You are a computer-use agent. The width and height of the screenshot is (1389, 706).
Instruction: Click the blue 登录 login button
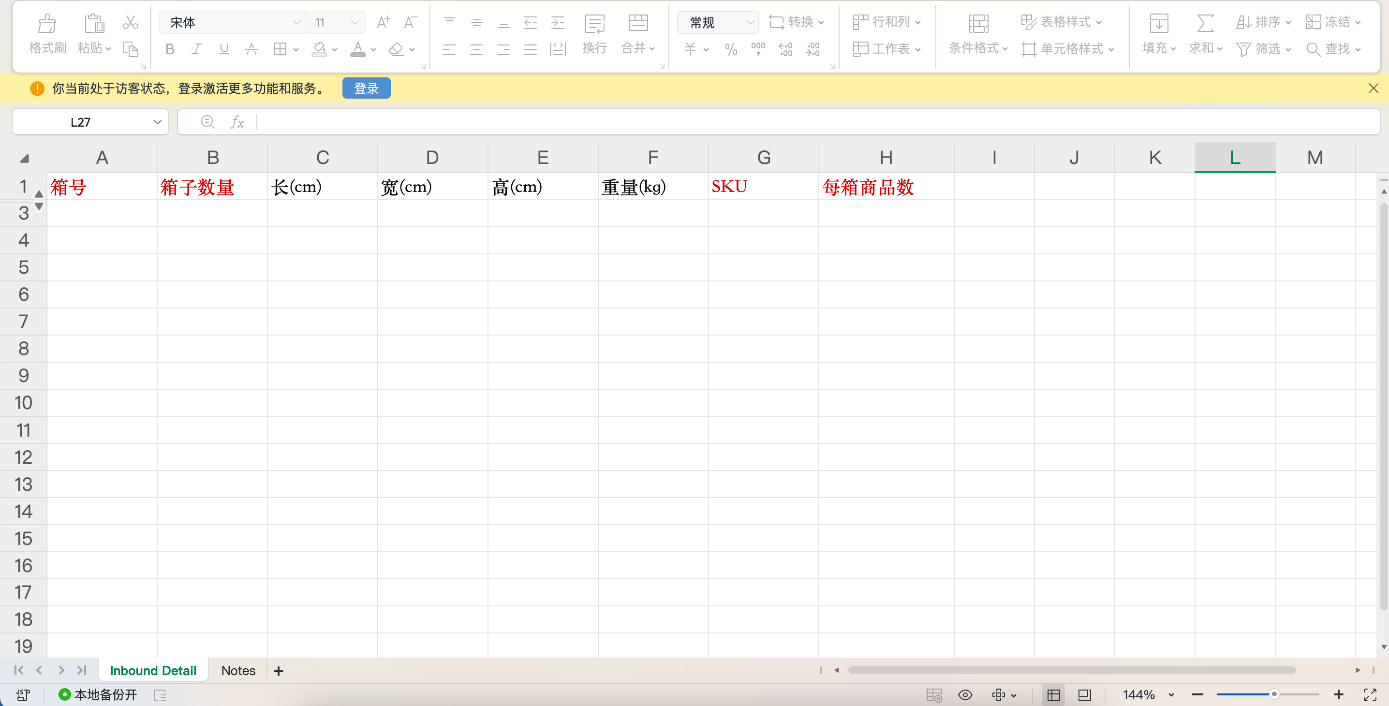coord(366,88)
